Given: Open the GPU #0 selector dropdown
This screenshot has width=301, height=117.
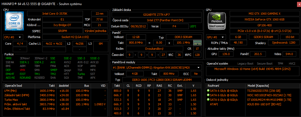Looking at the screenshot, I should [x=216, y=37].
